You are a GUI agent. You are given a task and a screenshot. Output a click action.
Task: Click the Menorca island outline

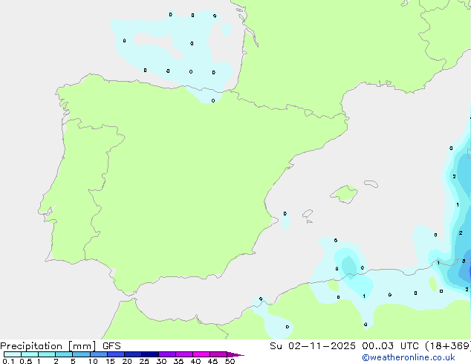click(x=371, y=183)
